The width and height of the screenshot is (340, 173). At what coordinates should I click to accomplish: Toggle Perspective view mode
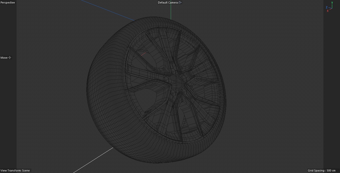coord(8,2)
